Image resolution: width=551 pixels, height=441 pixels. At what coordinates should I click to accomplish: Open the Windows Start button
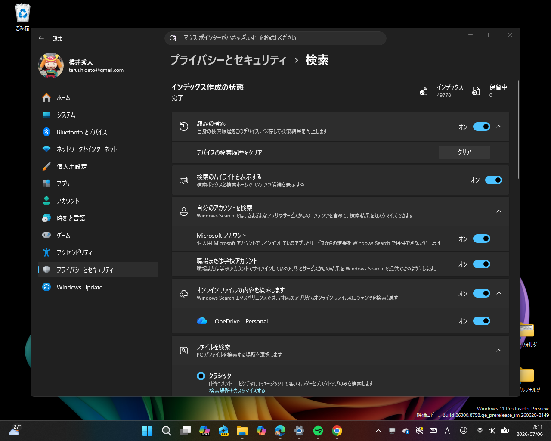click(147, 431)
